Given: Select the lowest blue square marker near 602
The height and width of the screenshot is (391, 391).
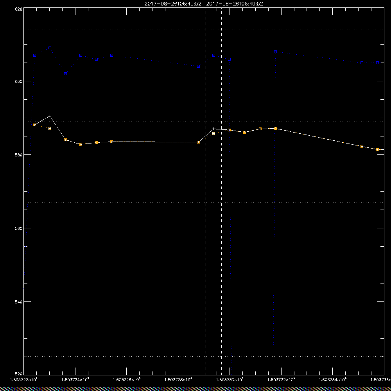Looking at the screenshot, I should click(65, 74).
